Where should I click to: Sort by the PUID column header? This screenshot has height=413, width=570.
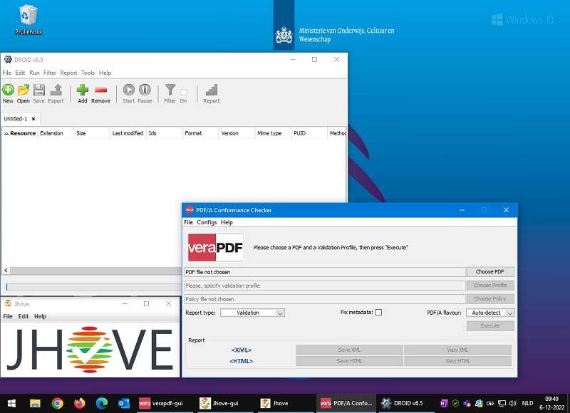(309, 133)
